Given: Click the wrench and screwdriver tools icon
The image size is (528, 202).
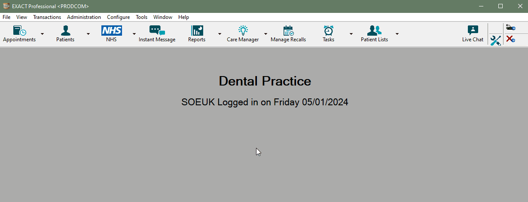Looking at the screenshot, I should coord(496,40).
